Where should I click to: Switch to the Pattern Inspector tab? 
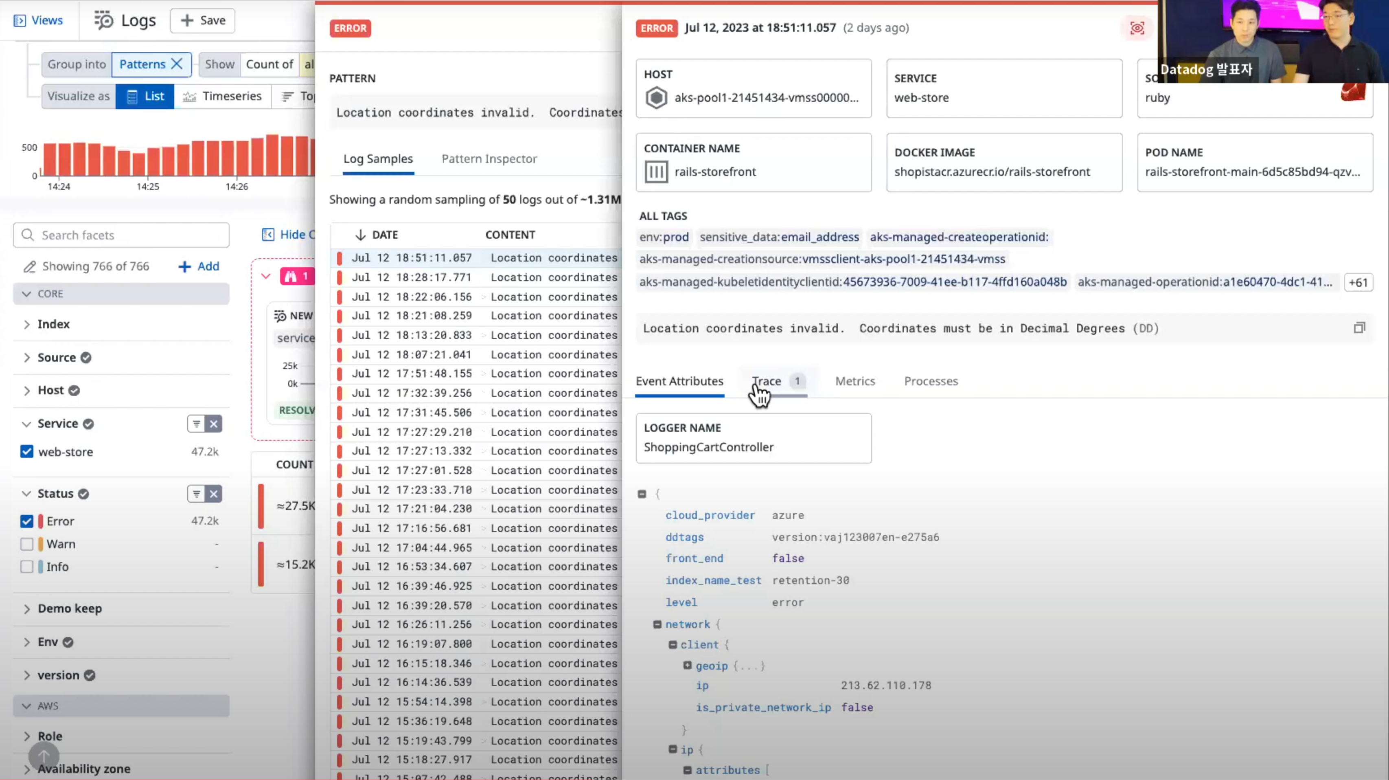[x=489, y=159]
